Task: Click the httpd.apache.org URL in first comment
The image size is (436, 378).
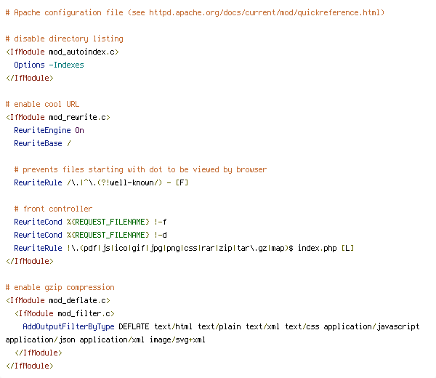Action: [265, 13]
